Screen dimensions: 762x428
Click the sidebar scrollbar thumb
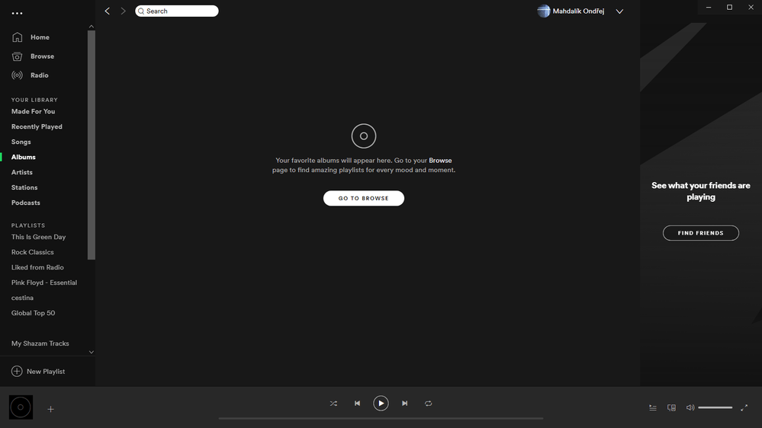point(92,145)
